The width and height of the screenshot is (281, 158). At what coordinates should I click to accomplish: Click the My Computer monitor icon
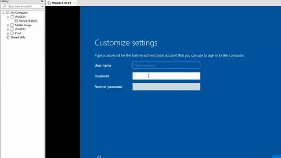point(7,13)
